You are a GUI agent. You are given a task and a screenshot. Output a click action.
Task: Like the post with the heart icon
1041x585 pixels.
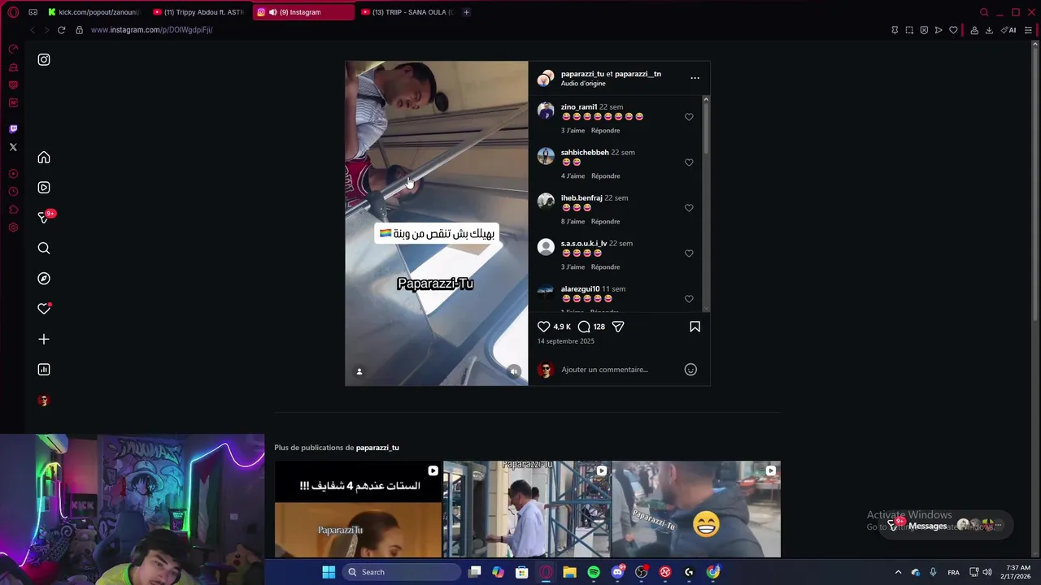[544, 327]
